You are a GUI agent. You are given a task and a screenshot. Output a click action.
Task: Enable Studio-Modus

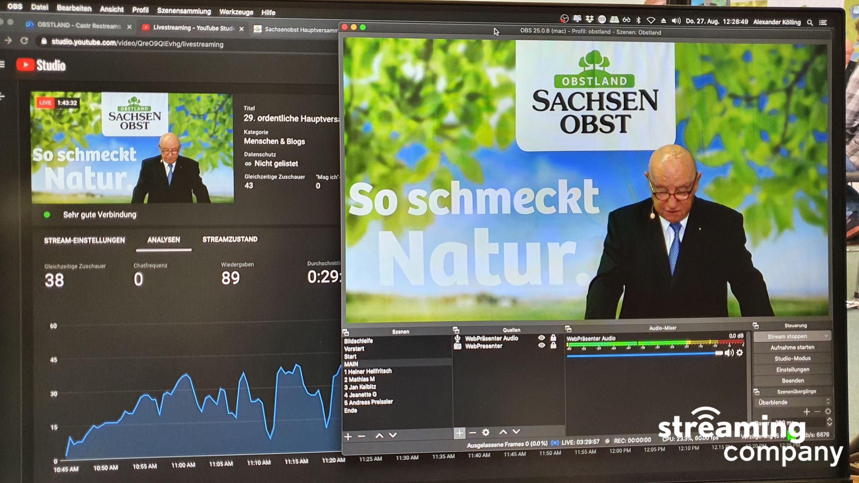(x=792, y=359)
